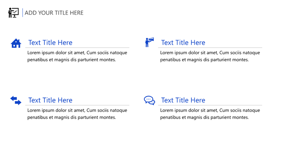The width and height of the screenshot is (281, 158).
Task: Click the vertical divider beside the slide title
Action: 22,13
